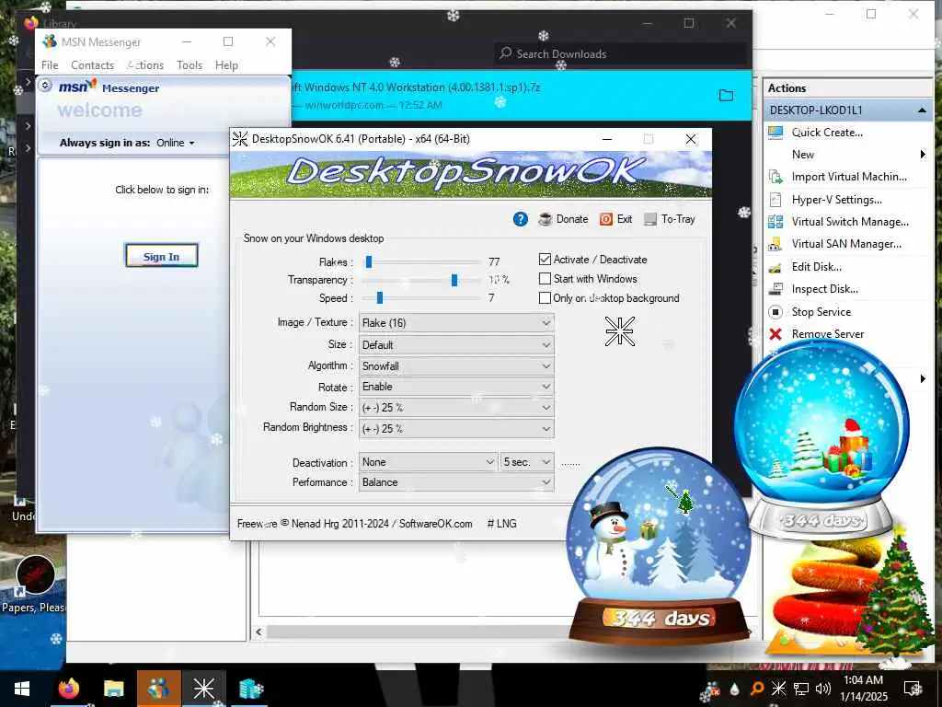Click the red Exit icon in DesktopSnowOK
The image size is (942, 707).
click(x=605, y=219)
